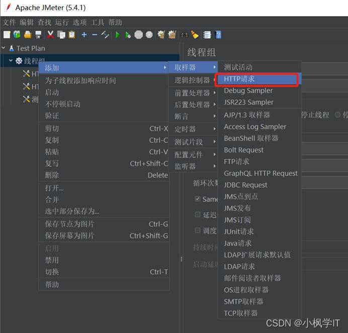Open the 文件 menu
The image size is (348, 333).
[x=10, y=23]
